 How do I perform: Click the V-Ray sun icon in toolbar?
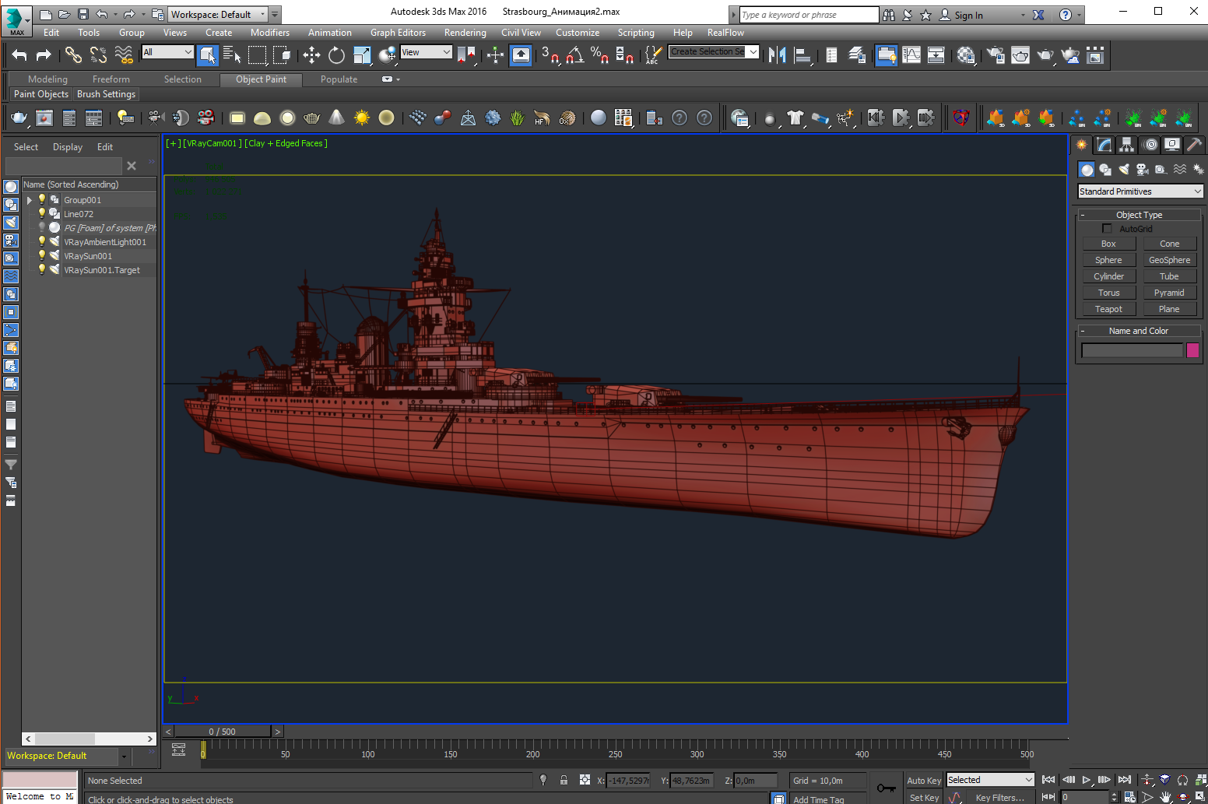point(362,118)
